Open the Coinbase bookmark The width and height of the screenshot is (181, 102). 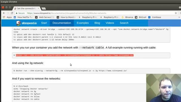pos(155,17)
